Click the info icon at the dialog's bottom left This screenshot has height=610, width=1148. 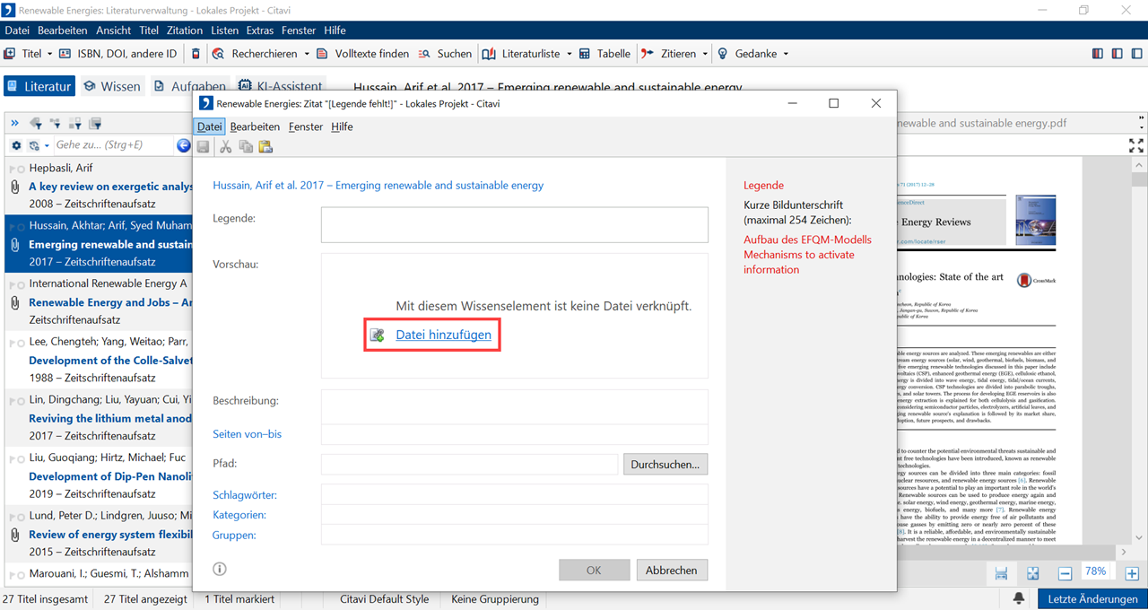[220, 569]
